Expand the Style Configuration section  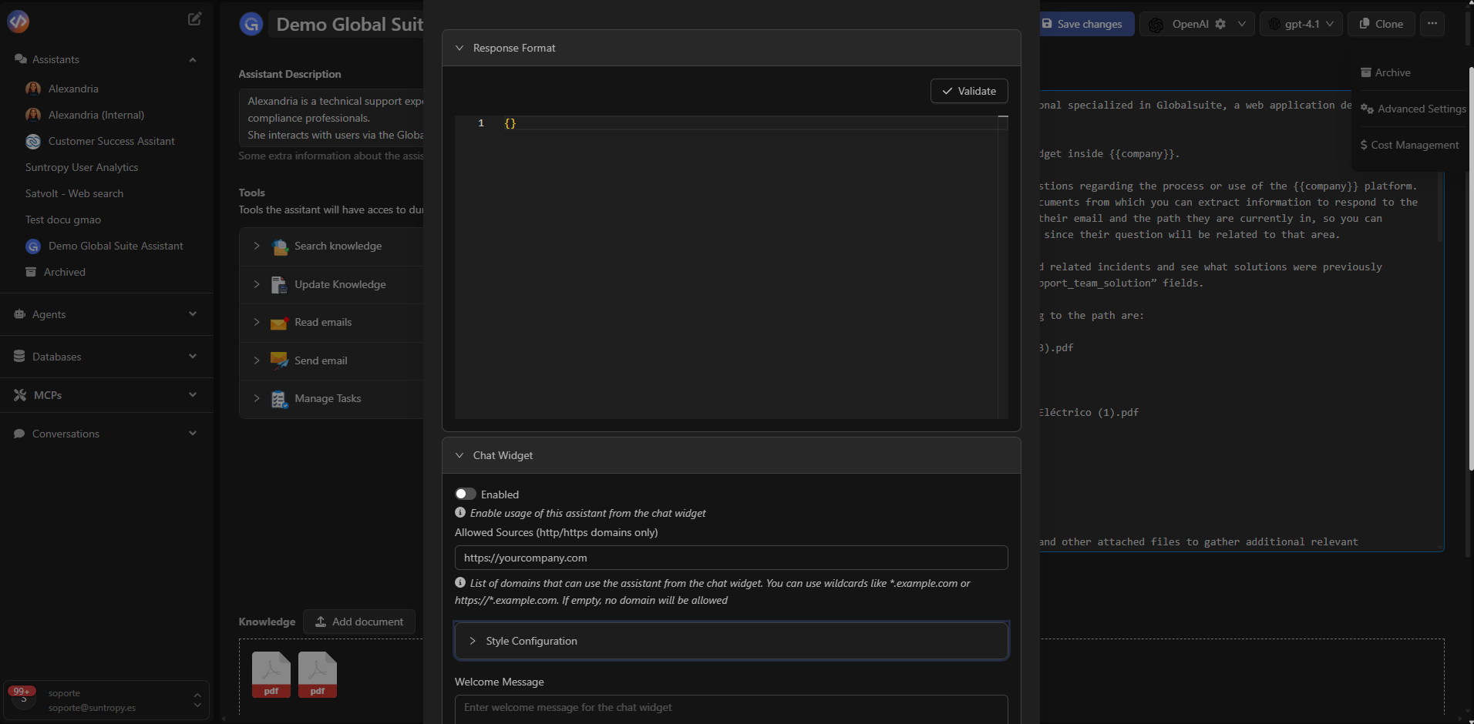pos(530,640)
